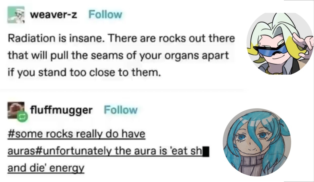Click the black censor box after 'eat sh'
This screenshot has height=182, width=314.
point(206,152)
